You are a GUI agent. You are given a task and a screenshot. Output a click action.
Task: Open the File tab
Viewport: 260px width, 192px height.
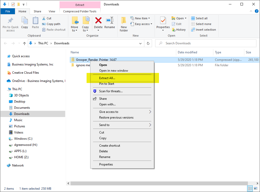pos(8,11)
